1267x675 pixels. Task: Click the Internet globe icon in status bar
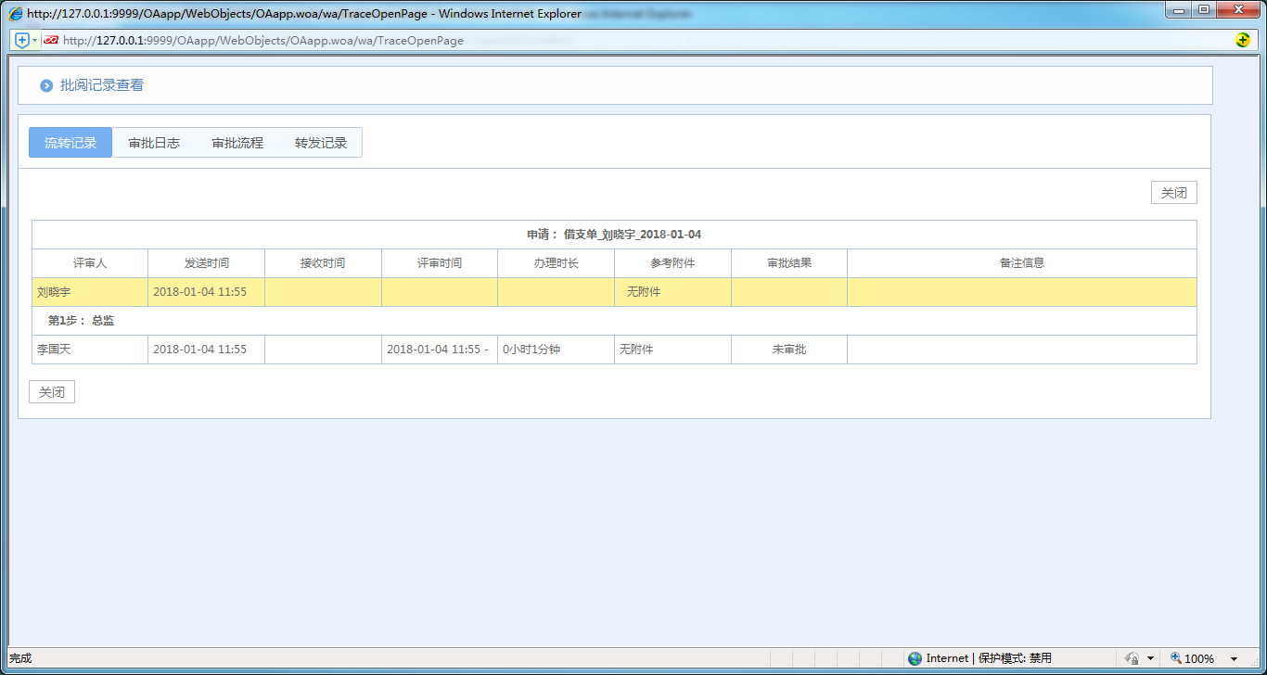[x=915, y=658]
